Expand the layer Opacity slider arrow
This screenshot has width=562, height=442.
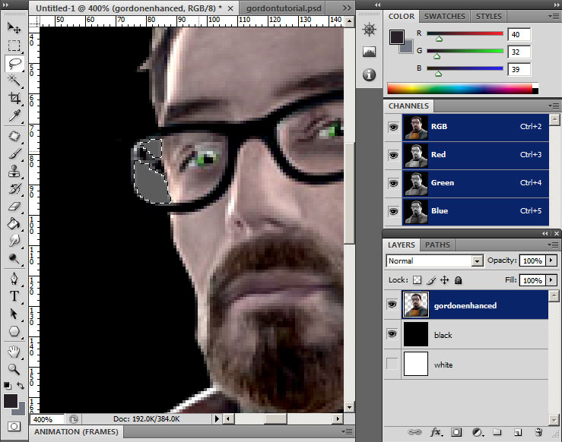tap(551, 260)
